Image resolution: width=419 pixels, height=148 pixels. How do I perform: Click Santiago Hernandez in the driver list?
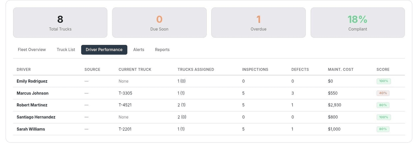click(36, 117)
